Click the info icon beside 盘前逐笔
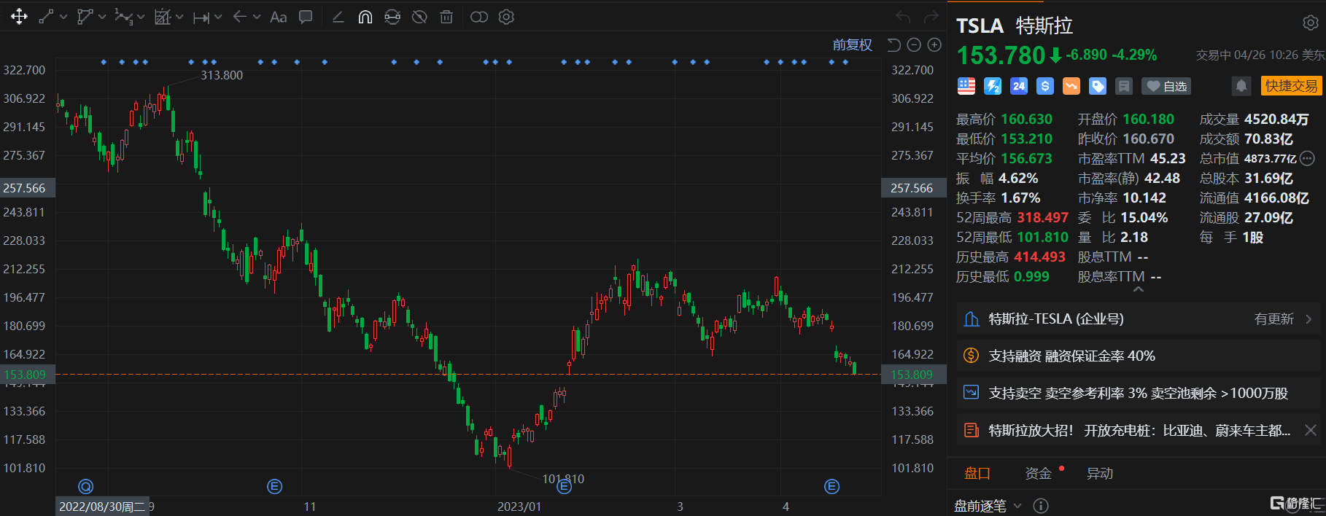This screenshot has height=516, width=1326. 1041,506
